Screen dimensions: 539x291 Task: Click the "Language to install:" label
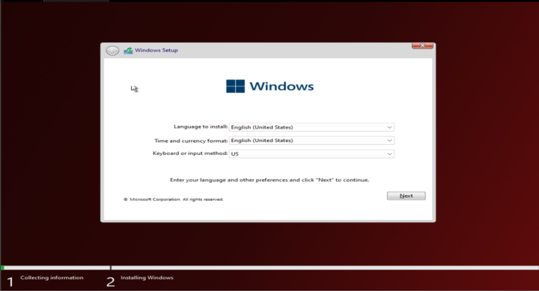[x=201, y=127]
